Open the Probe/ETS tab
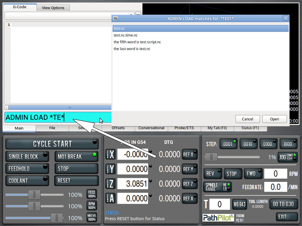 [x=184, y=128]
